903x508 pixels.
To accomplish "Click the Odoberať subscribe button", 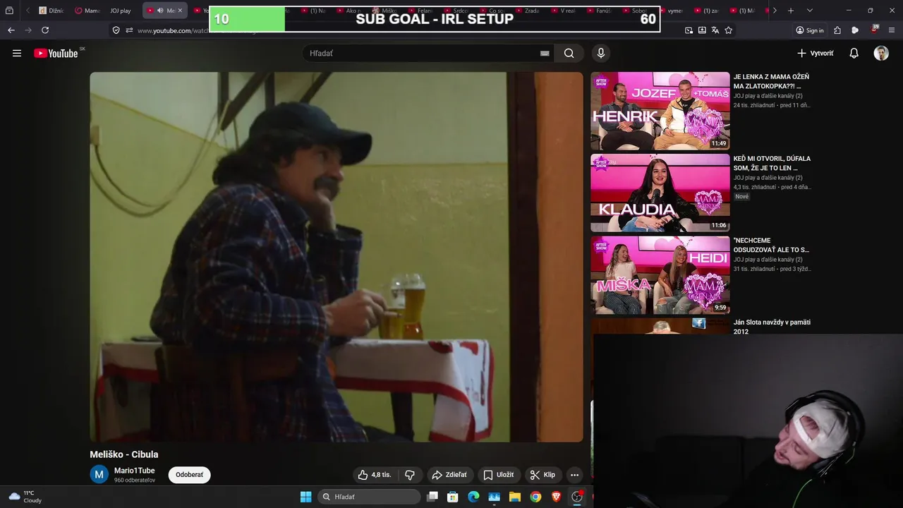I will (x=189, y=475).
